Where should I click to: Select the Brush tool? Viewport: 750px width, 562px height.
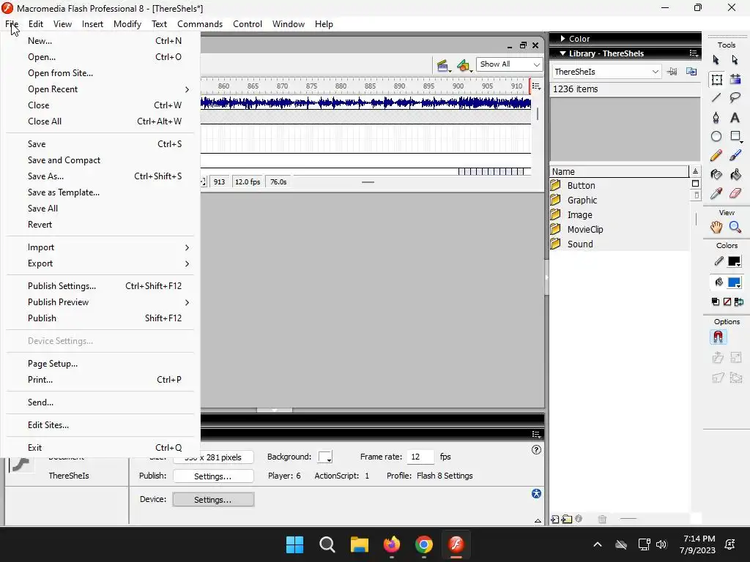point(735,156)
